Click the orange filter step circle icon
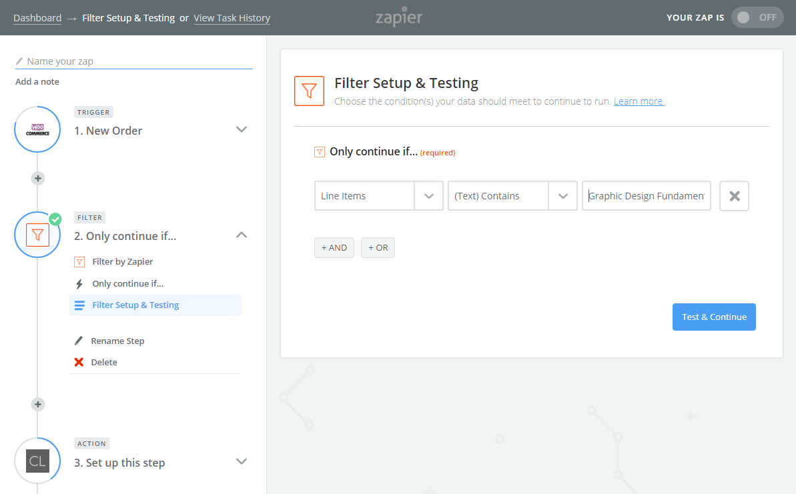This screenshot has width=796, height=494. [x=37, y=235]
